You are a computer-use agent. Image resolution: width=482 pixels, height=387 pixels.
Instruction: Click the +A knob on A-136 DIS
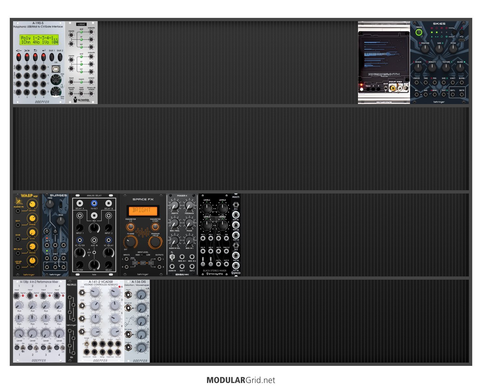pos(141,295)
